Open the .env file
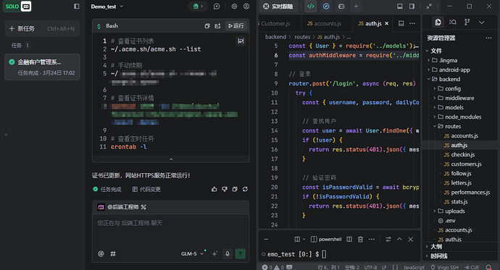The width and height of the screenshot is (500, 270). pos(461,221)
